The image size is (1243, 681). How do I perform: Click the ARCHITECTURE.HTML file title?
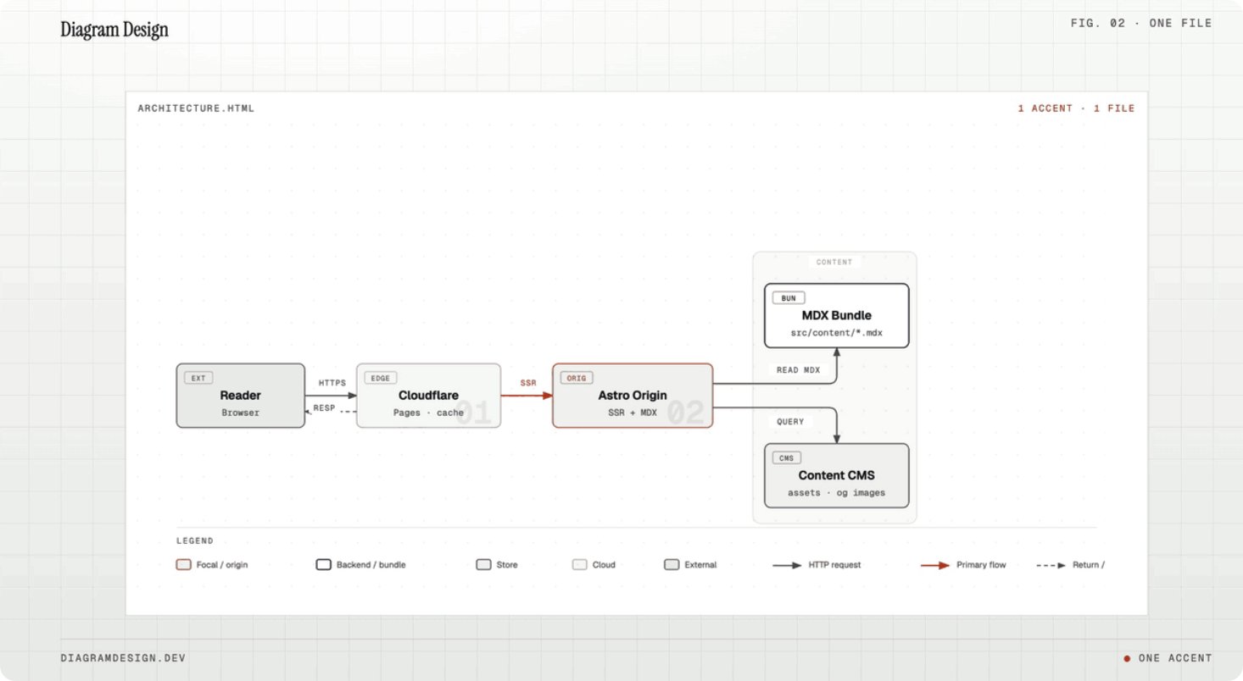tap(196, 108)
